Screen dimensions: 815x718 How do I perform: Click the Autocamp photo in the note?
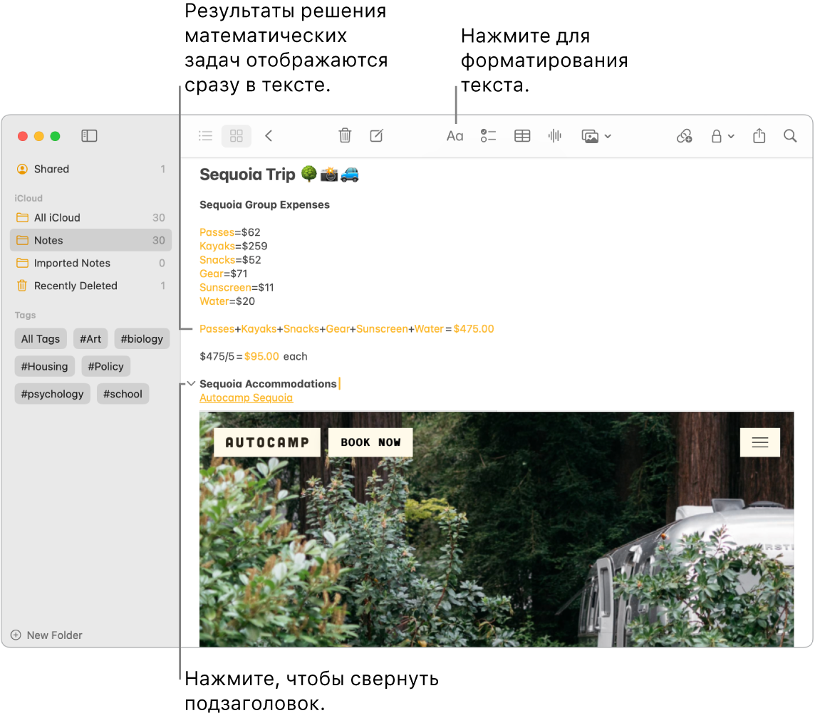[497, 530]
